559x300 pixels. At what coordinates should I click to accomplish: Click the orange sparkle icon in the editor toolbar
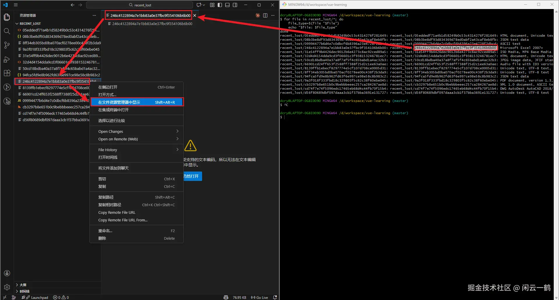click(258, 15)
